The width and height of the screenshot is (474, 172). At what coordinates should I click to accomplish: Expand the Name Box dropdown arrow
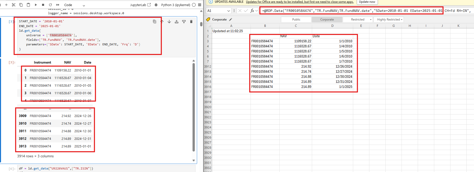(x=229, y=11)
